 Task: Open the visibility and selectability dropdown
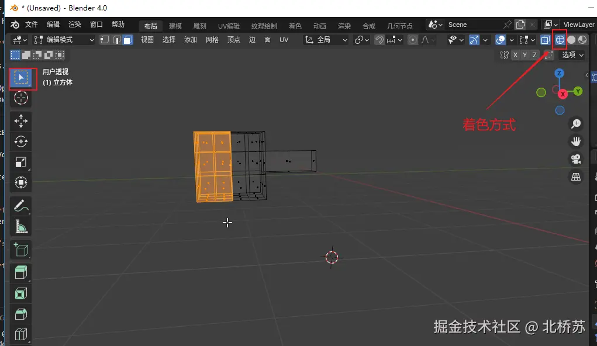pos(455,40)
